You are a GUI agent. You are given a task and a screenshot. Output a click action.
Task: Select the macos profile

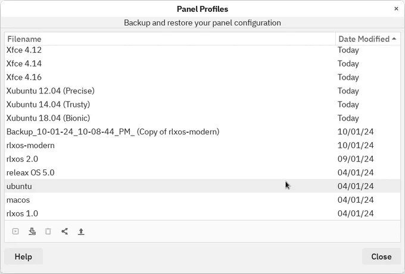[x=202, y=200]
